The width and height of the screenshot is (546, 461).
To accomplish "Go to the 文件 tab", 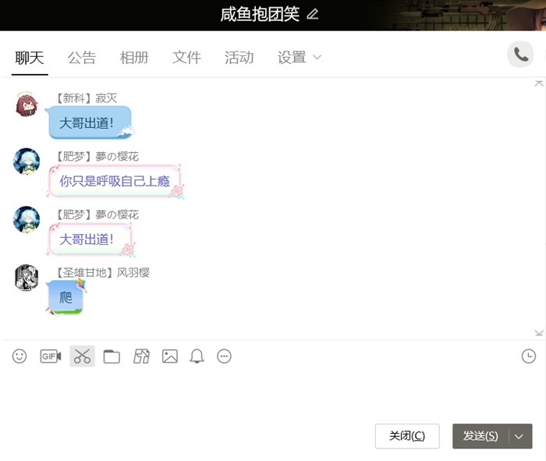I will 186,58.
